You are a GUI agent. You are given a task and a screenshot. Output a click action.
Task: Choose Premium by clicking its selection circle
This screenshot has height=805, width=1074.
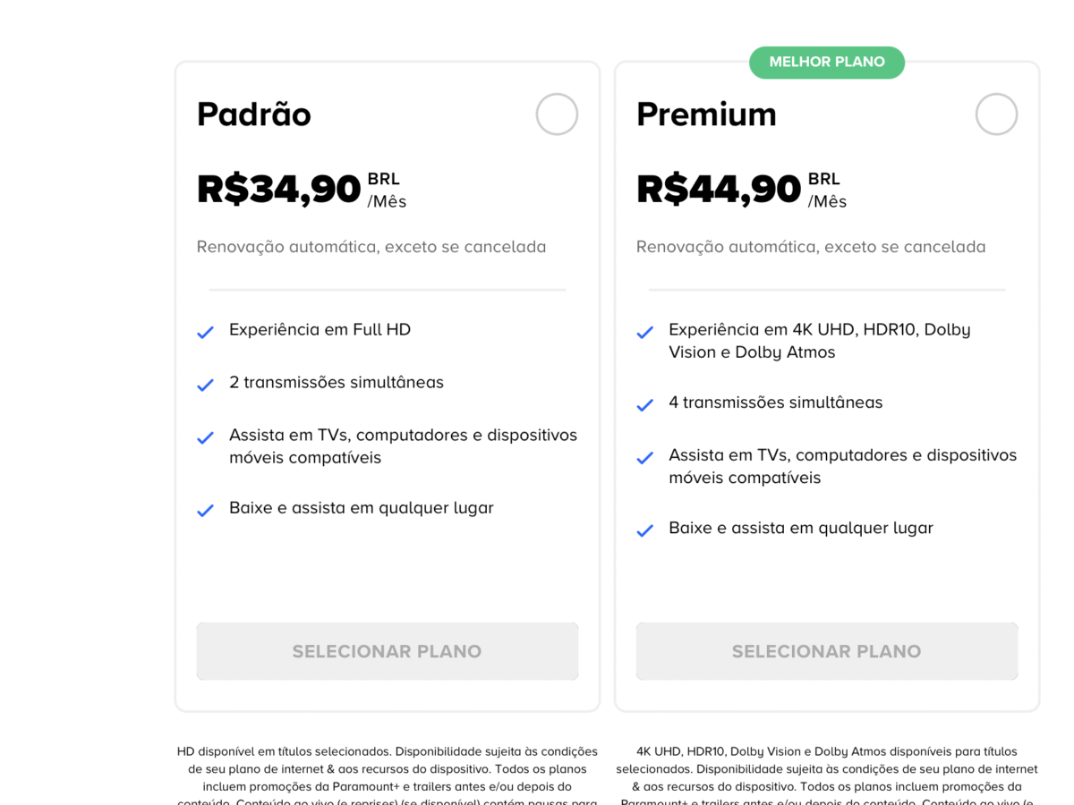pyautogui.click(x=996, y=114)
